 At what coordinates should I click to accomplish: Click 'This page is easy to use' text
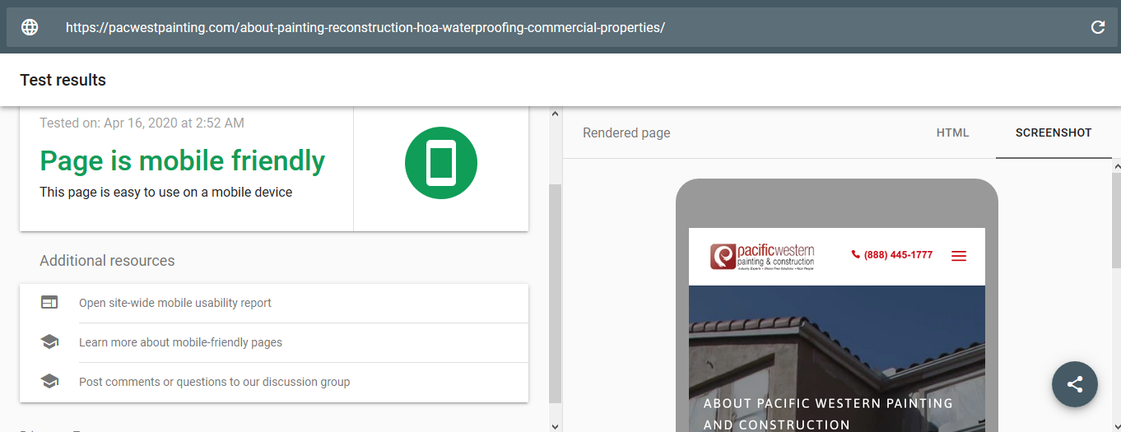pyautogui.click(x=165, y=192)
